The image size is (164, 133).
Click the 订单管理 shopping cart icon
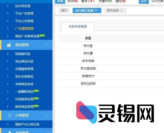tap(10, 115)
